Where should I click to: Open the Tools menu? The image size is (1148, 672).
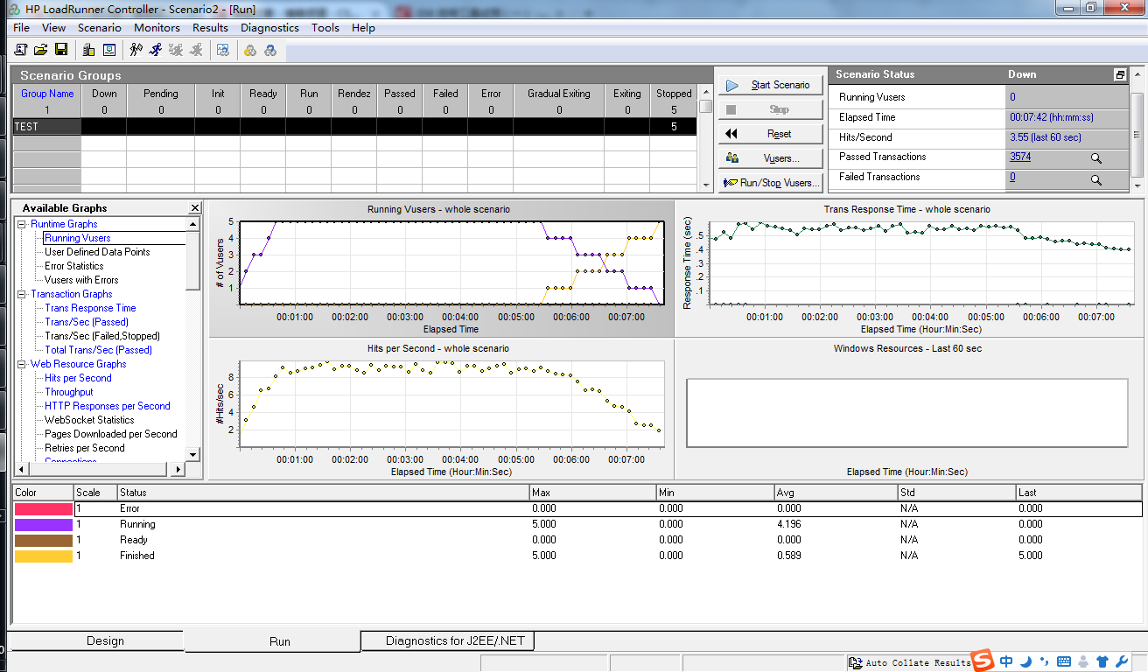coord(325,28)
